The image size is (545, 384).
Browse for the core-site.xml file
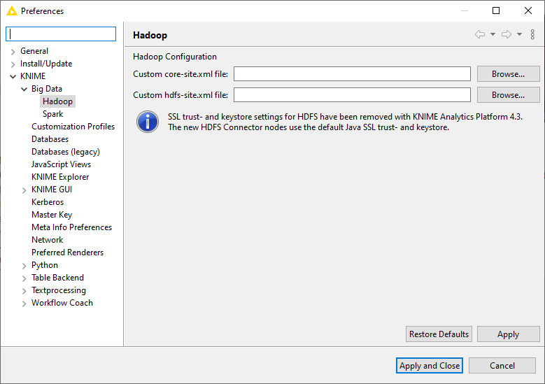point(508,74)
